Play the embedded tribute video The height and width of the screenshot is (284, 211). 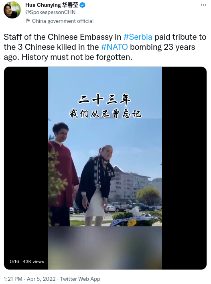(105, 168)
